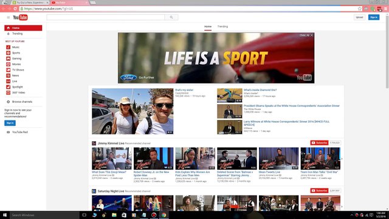This screenshot has height=219, width=389.
Task: Open the Windows Store taskbar icon
Action: [124, 215]
